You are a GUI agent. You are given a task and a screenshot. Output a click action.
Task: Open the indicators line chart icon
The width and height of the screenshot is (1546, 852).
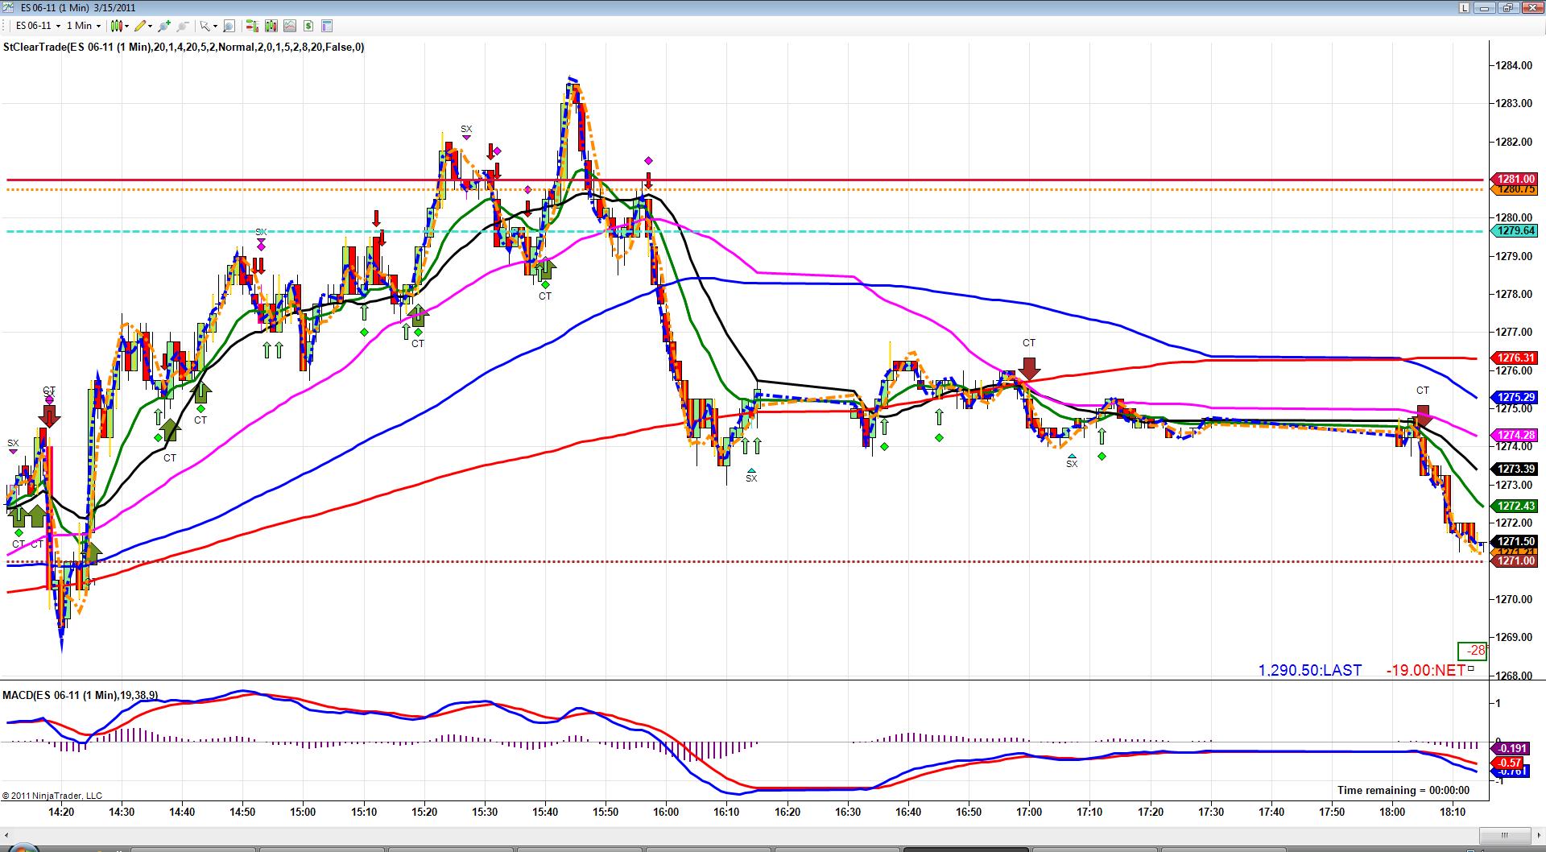[x=290, y=26]
